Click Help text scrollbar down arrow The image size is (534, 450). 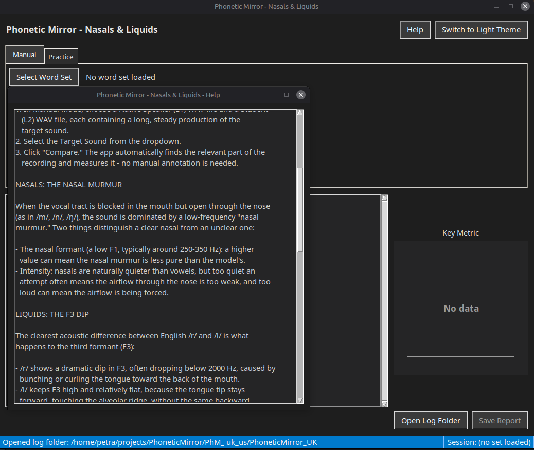click(300, 400)
